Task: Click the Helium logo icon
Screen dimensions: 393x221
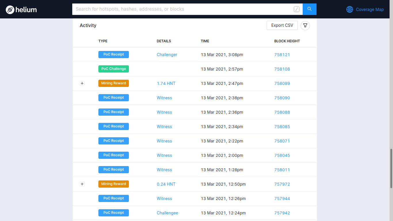Action: pyautogui.click(x=10, y=10)
